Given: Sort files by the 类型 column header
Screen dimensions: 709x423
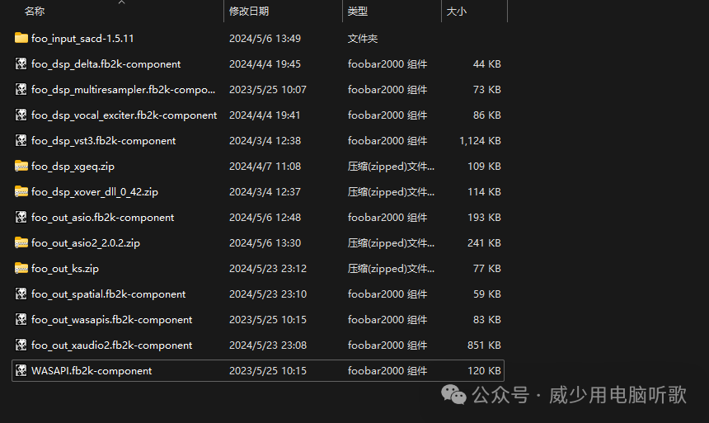Looking at the screenshot, I should click(358, 12).
